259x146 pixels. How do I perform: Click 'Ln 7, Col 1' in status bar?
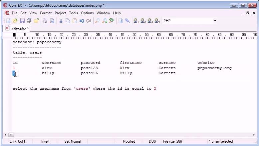17,142
